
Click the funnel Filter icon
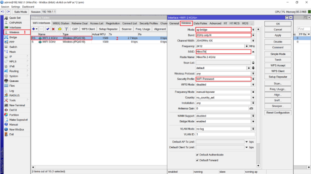(x=66, y=29)
